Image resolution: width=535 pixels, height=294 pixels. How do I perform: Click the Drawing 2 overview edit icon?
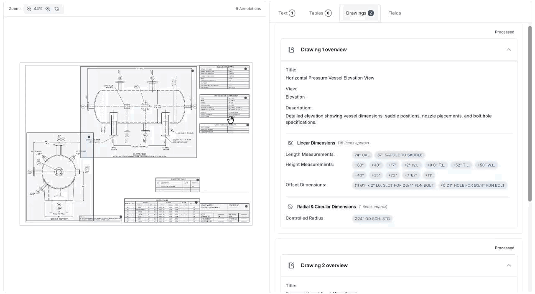291,266
